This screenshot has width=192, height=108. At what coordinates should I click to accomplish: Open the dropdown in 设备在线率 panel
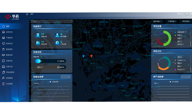click(65, 77)
